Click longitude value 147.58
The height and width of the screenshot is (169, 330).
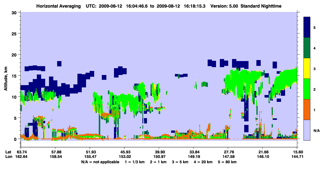(228, 157)
